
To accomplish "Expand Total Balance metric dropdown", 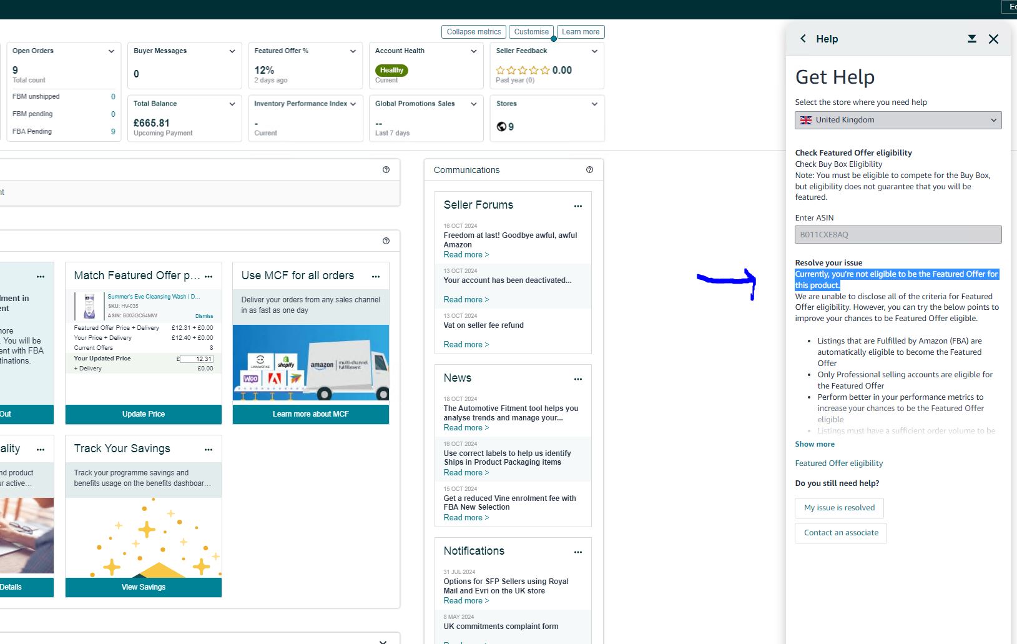I will point(232,104).
